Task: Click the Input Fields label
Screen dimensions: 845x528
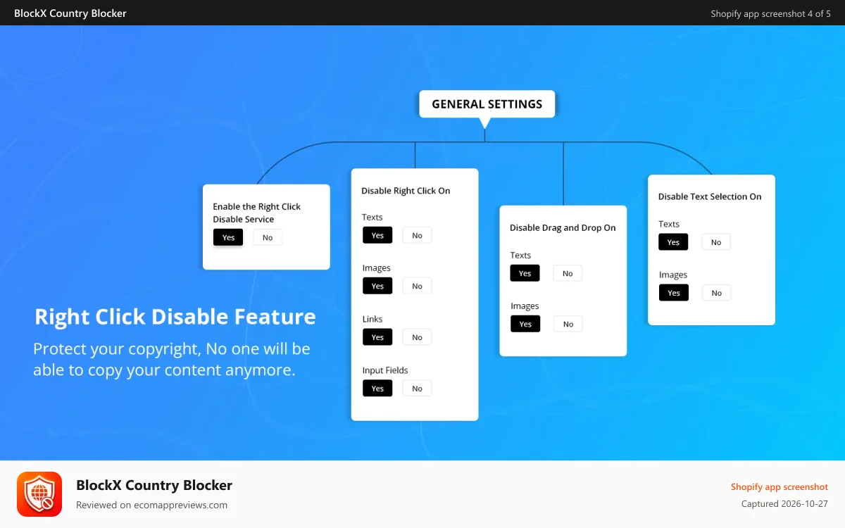Action: (385, 370)
